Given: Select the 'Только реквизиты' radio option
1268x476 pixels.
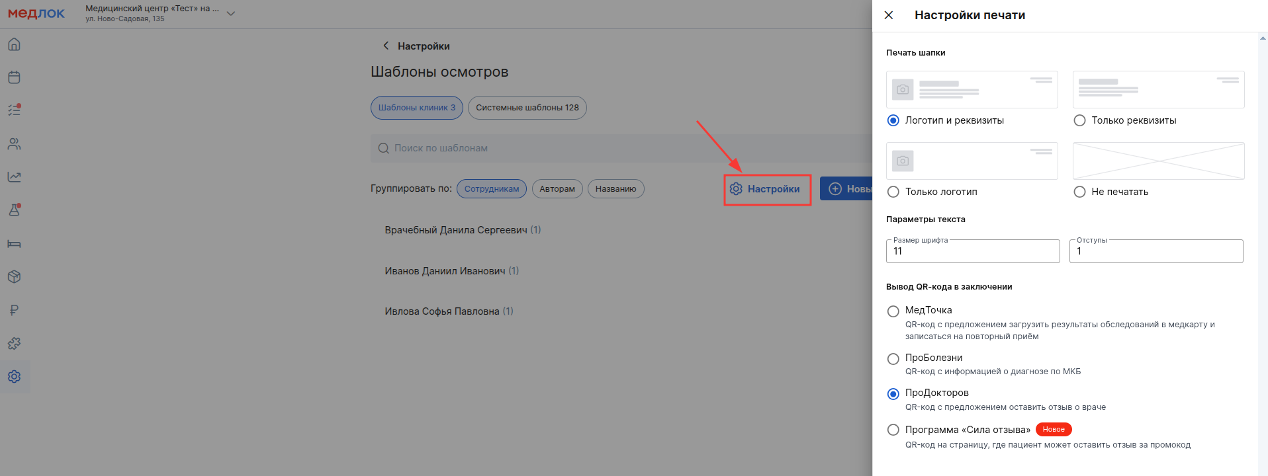Looking at the screenshot, I should point(1079,120).
